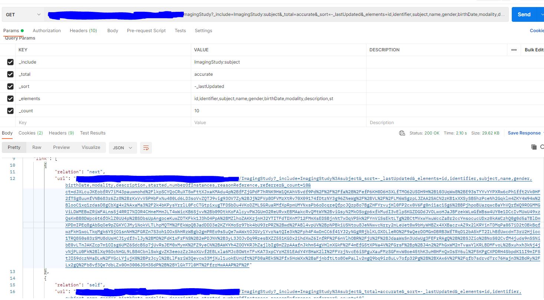This screenshot has width=544, height=300.
Task: Click the network connection globe icon near Status
Action: pos(402,133)
